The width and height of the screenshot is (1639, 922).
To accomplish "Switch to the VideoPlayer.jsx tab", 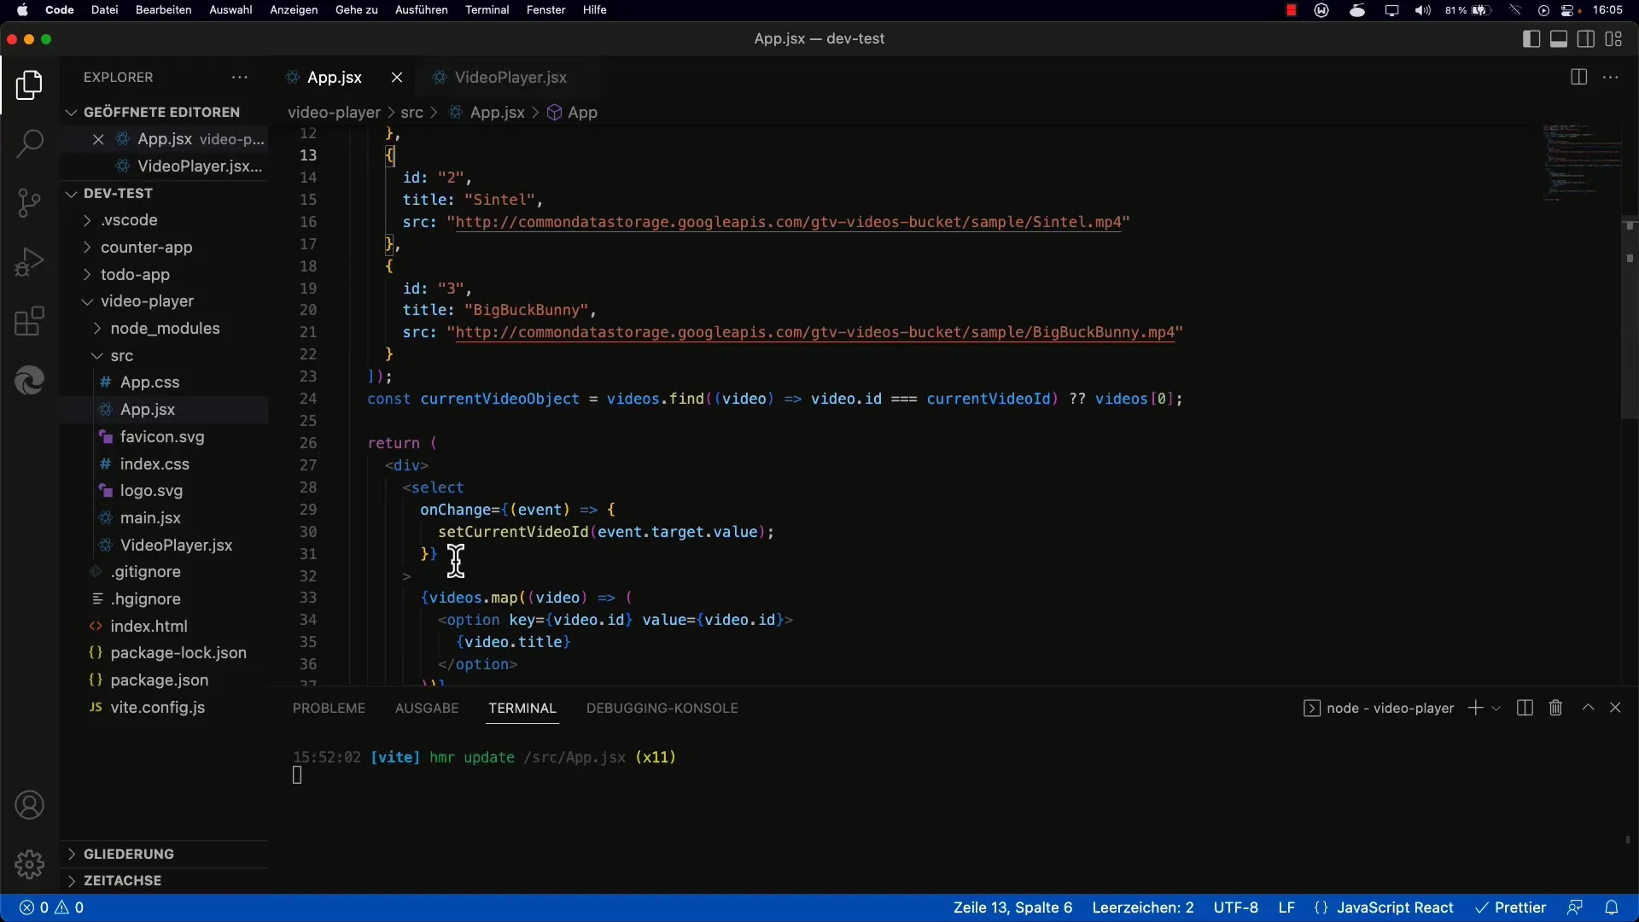I will tap(510, 77).
